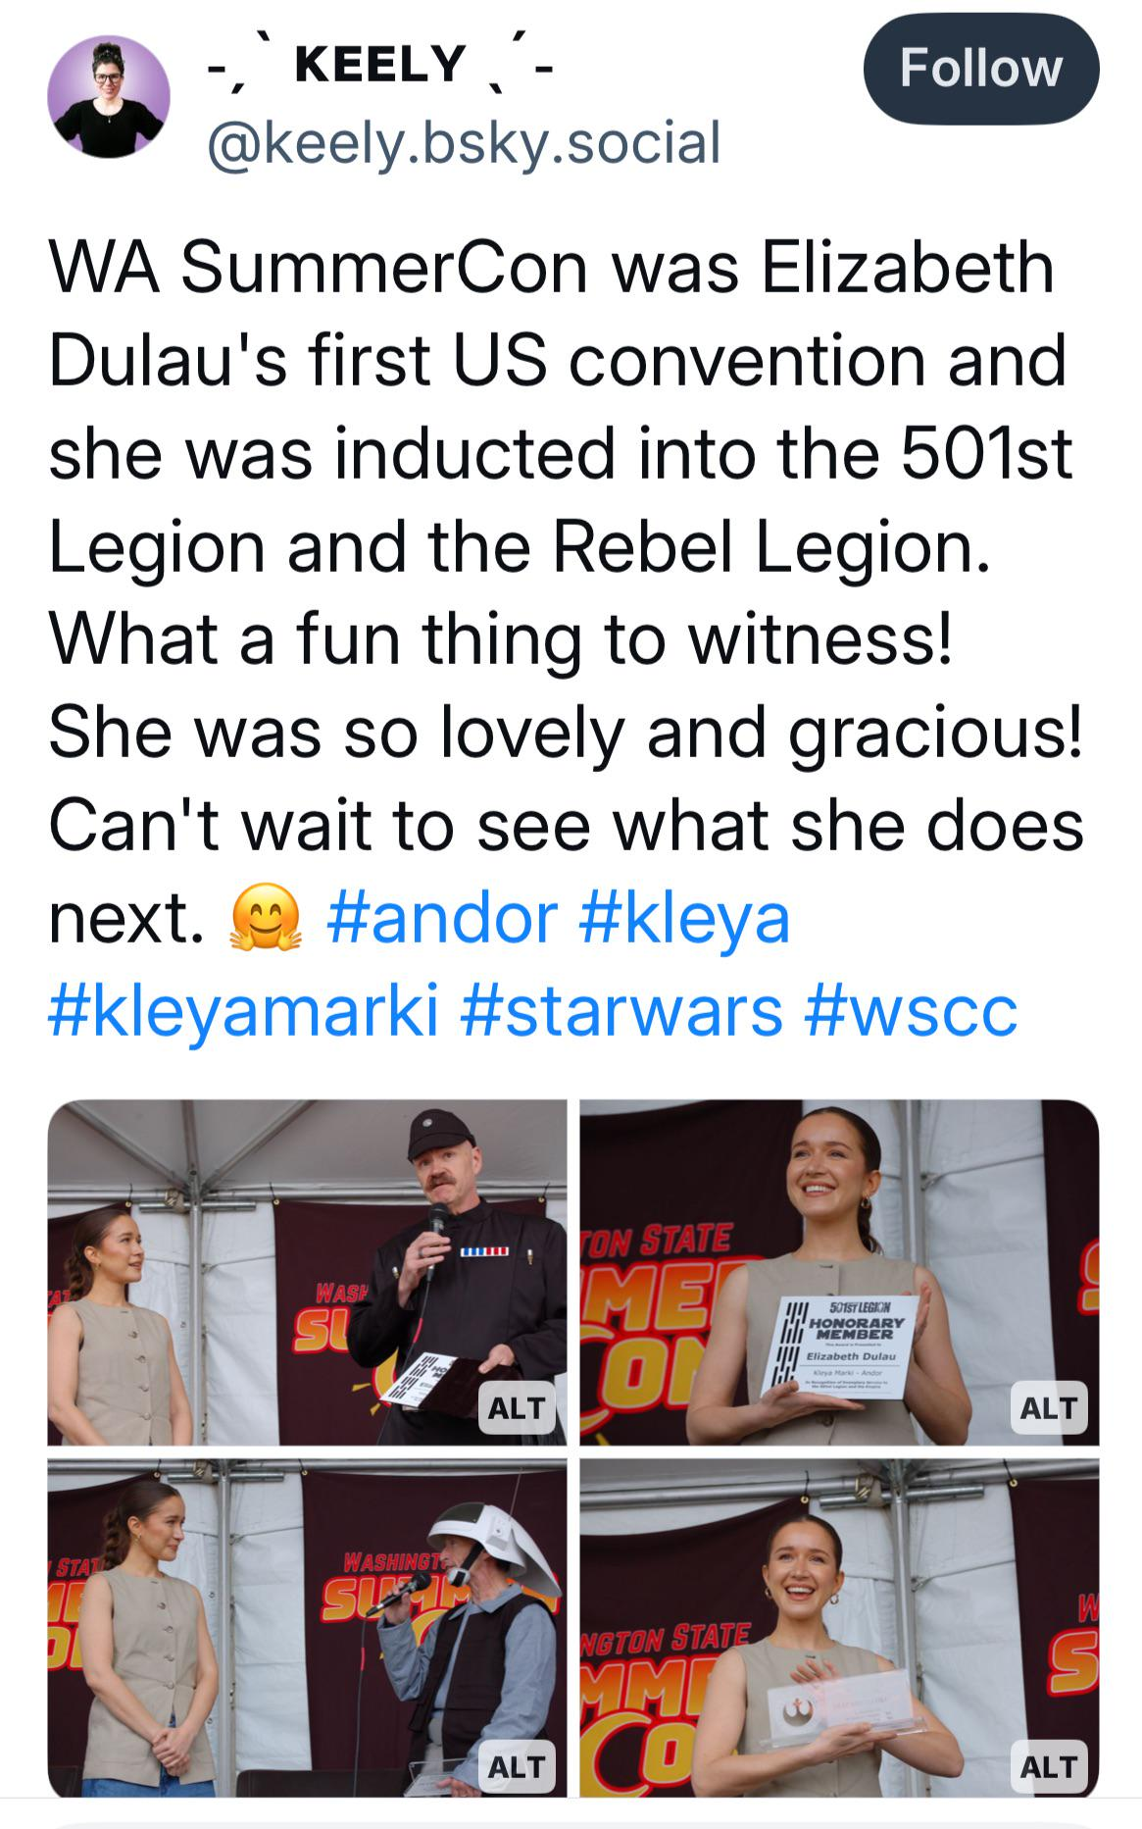This screenshot has width=1142, height=1829.
Task: Open the KEELY display name
Action: [379, 65]
